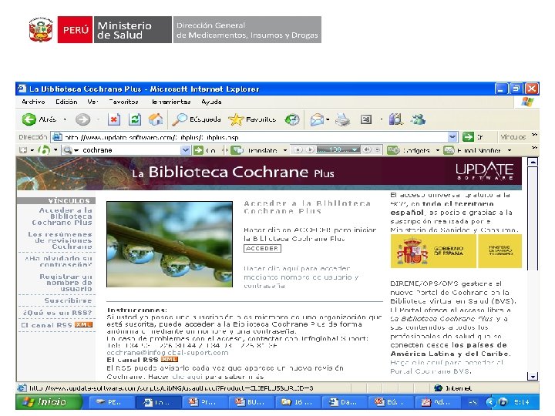This screenshot has height=416, width=555.
Task: Click the taskbar clock showing 5:14
Action: coord(522,402)
